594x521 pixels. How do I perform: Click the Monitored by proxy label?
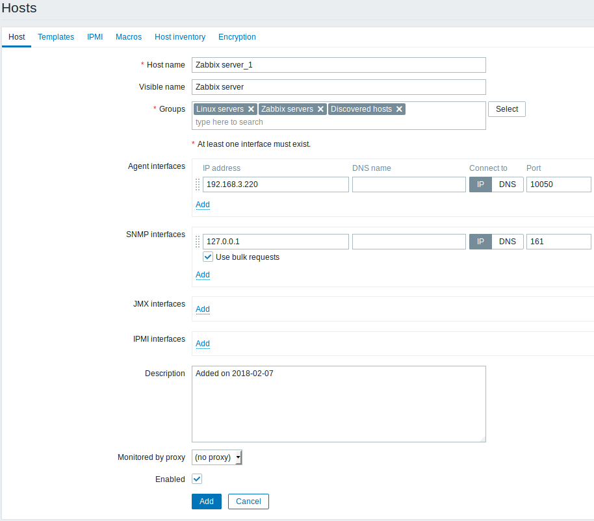click(x=151, y=457)
